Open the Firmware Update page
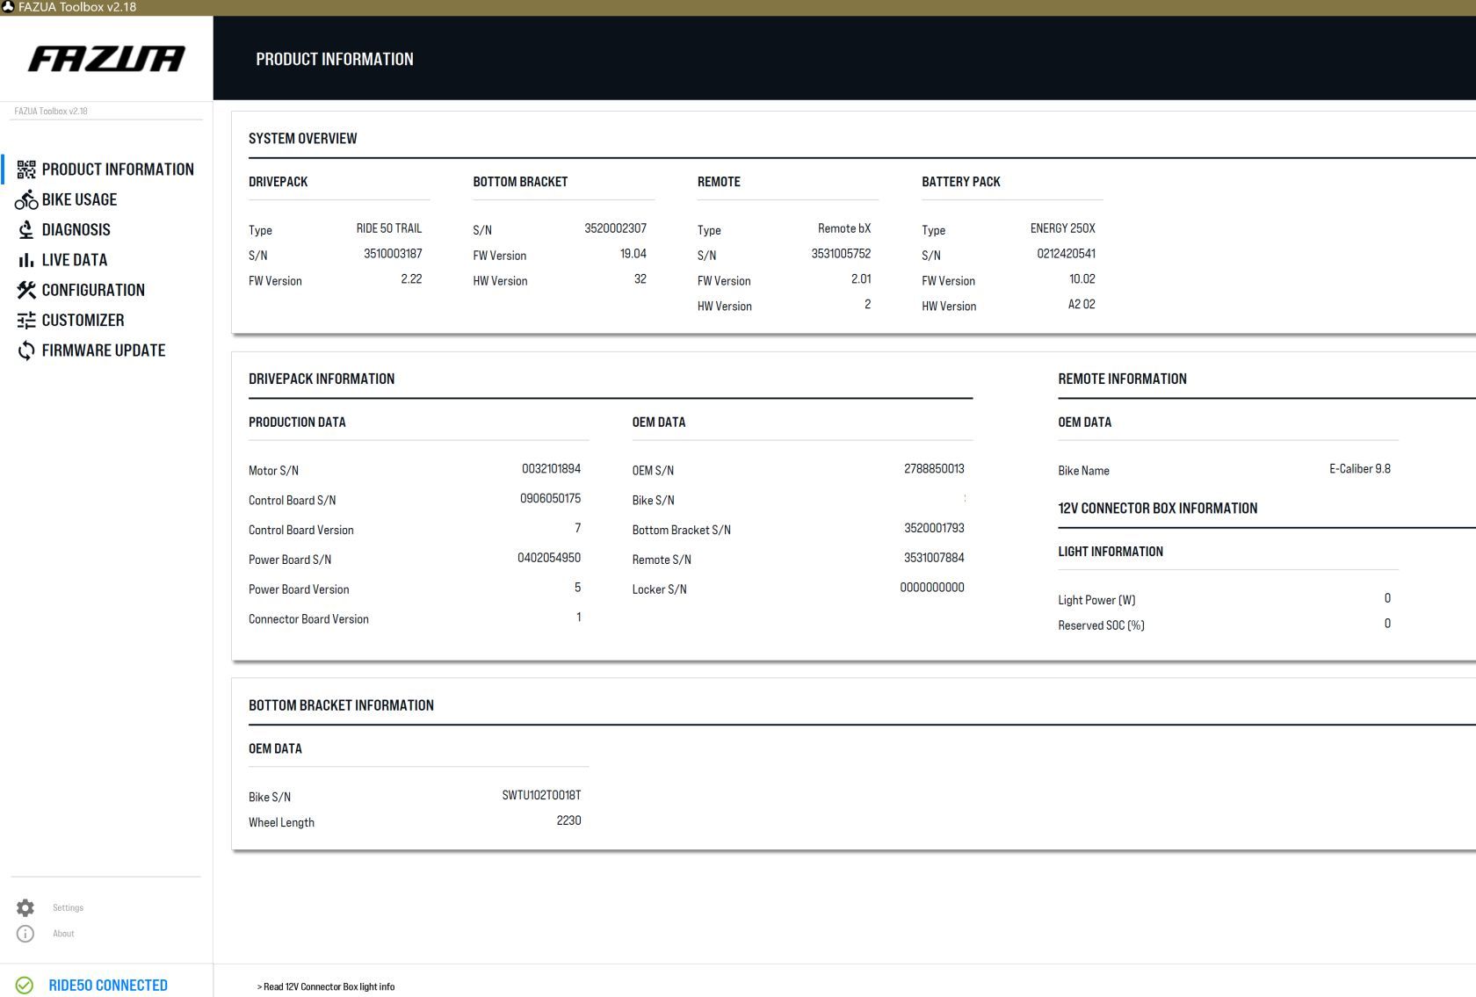Image resolution: width=1476 pixels, height=997 pixels. 104,350
